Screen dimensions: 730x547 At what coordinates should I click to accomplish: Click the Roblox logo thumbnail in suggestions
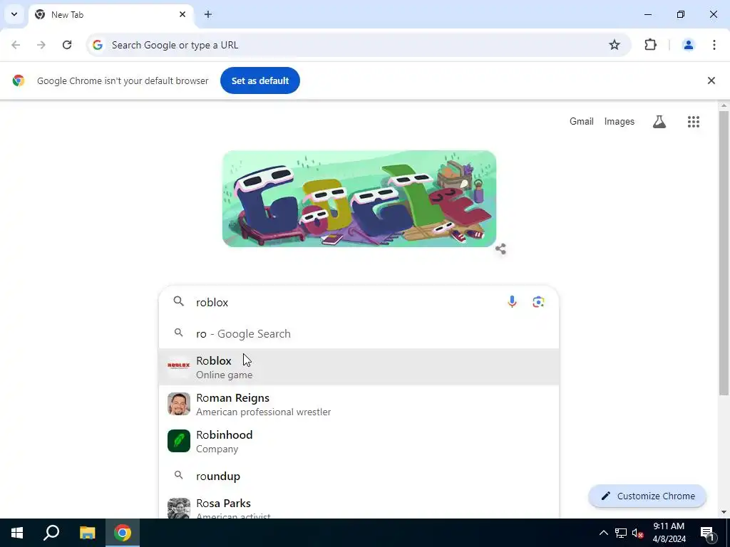point(179,367)
